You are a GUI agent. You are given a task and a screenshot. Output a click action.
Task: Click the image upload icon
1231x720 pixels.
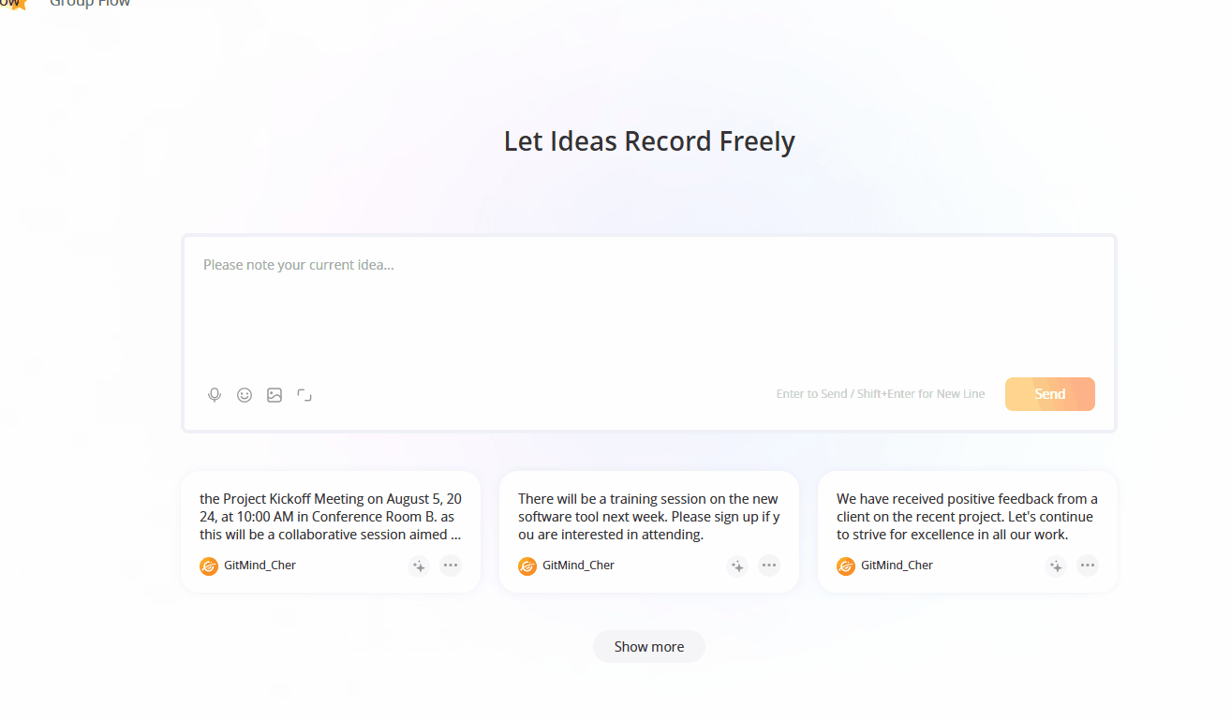point(274,394)
